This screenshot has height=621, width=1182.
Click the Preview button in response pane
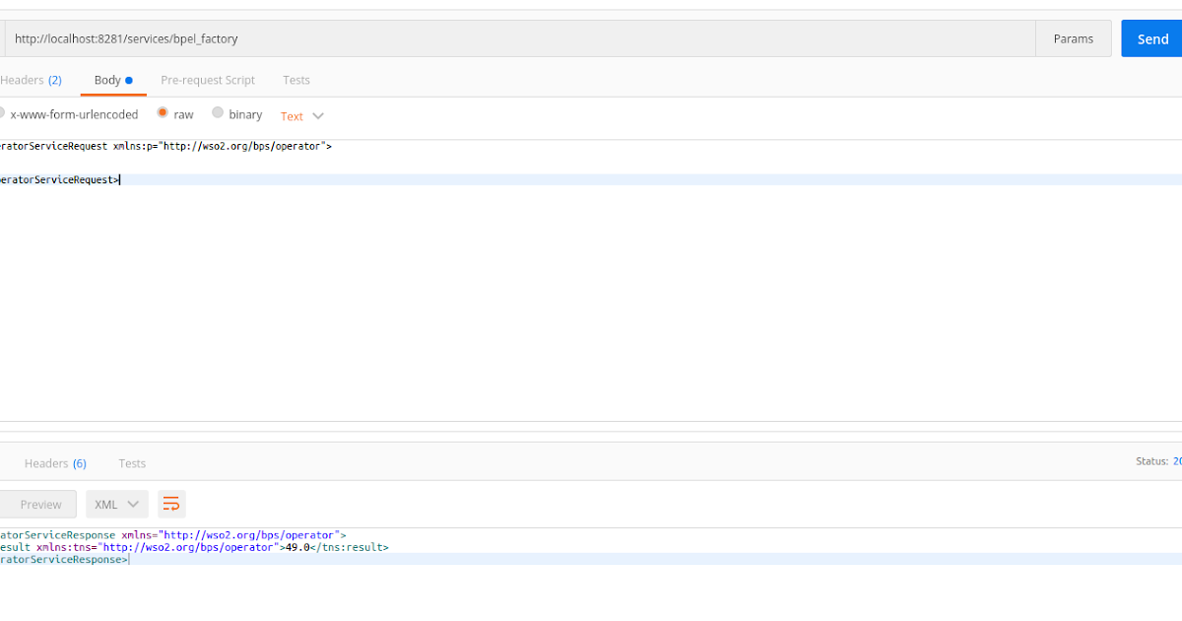[37, 504]
